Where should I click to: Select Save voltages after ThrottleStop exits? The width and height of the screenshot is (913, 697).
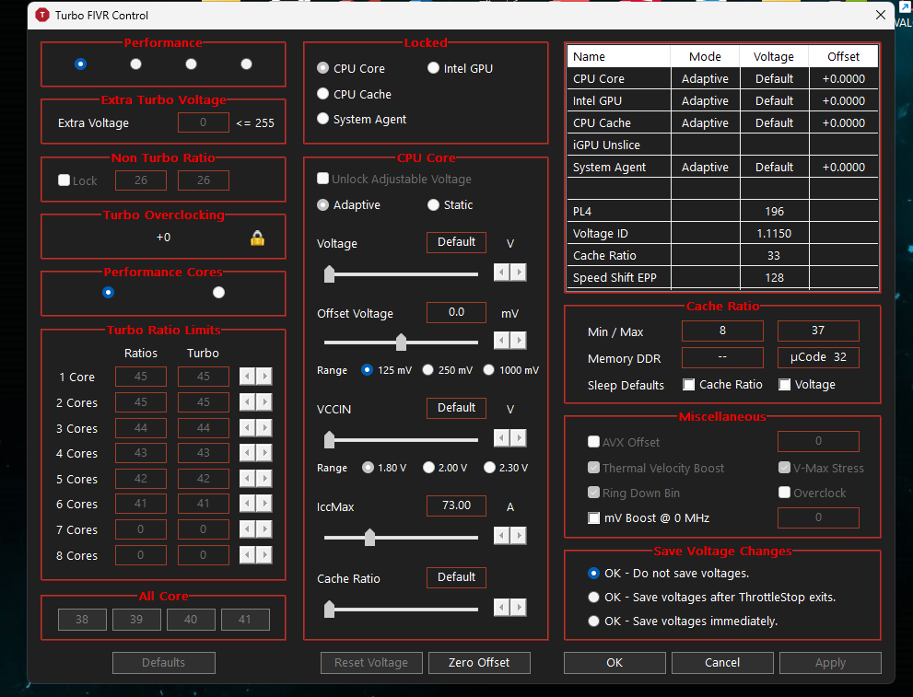coord(593,597)
